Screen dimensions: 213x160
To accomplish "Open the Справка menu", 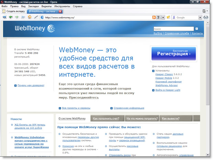I will [78, 6].
